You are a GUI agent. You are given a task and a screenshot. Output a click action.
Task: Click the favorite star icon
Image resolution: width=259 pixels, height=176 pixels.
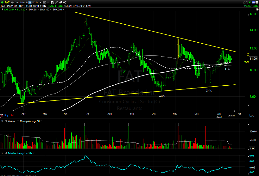(x=244, y=2)
